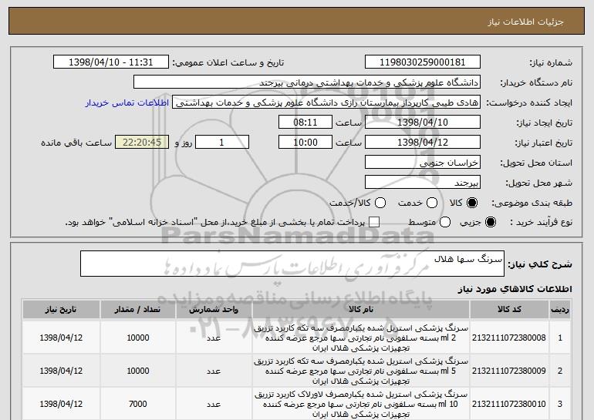Click need date 1398/04/12 in row 3
This screenshot has height=420, width=594.
[x=61, y=404]
